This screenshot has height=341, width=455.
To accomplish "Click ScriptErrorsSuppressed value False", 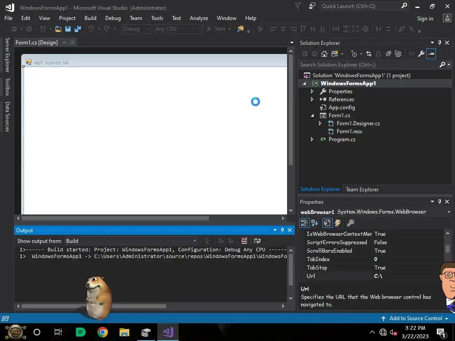I will click(x=380, y=242).
